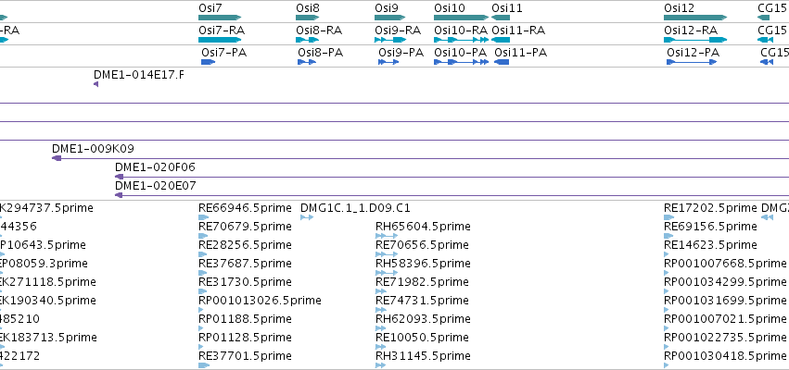Click the RH65604.5prime EST label
Image resolution: width=789 pixels, height=370 pixels.
point(423,227)
